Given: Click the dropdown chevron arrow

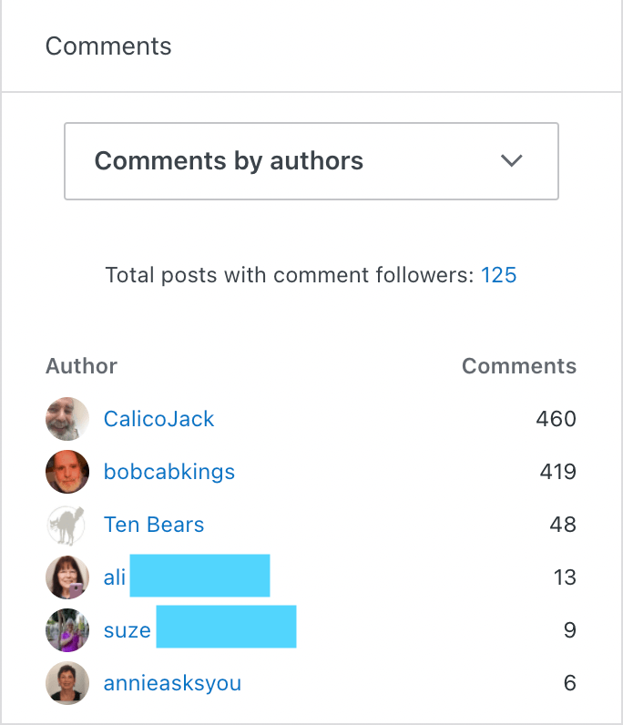Looking at the screenshot, I should [x=512, y=161].
